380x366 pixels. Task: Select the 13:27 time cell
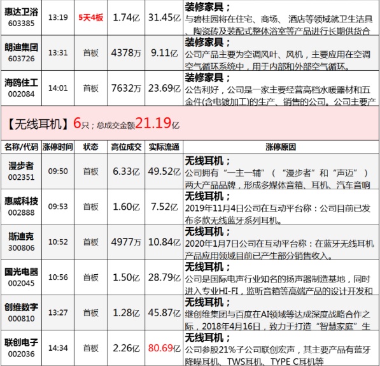pos(58,312)
